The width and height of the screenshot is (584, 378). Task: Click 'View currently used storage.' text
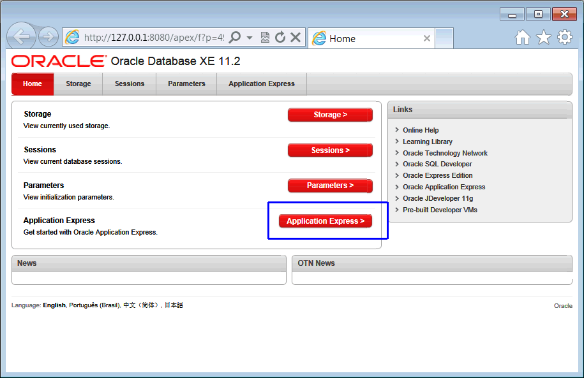coord(66,126)
